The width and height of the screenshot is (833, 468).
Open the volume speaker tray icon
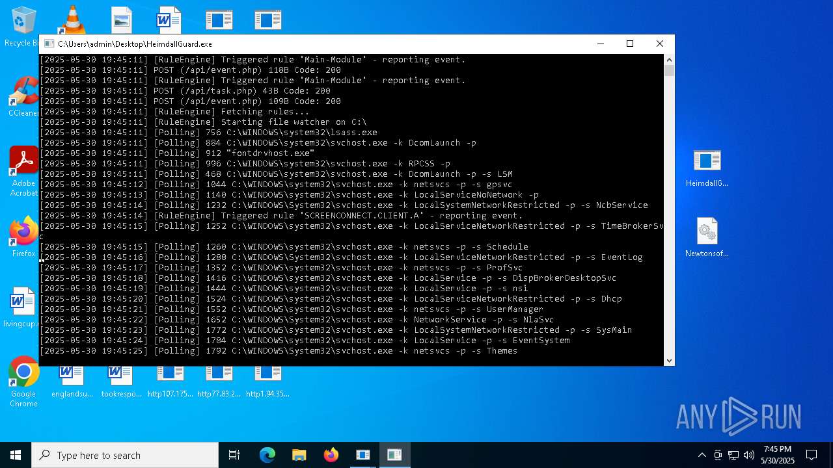click(x=749, y=455)
